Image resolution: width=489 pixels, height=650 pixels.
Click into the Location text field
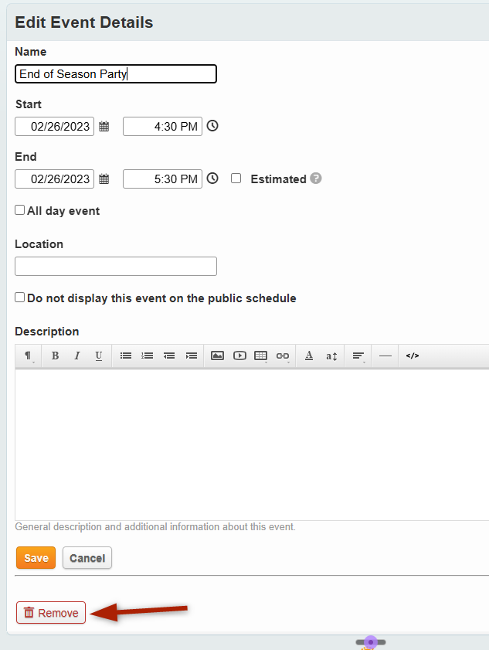click(116, 267)
